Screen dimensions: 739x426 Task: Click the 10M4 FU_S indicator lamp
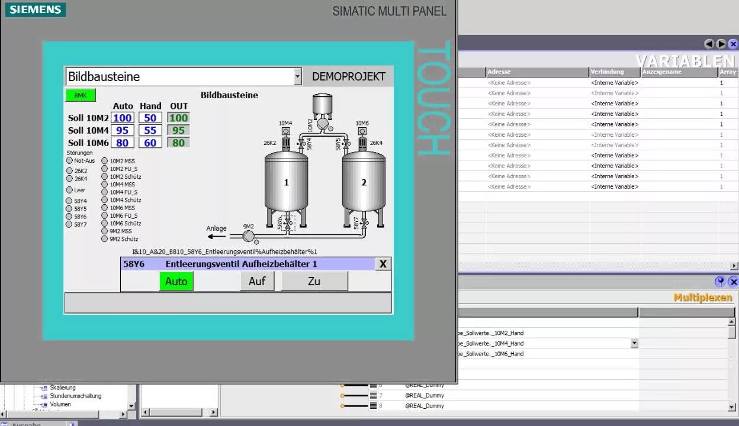click(105, 192)
